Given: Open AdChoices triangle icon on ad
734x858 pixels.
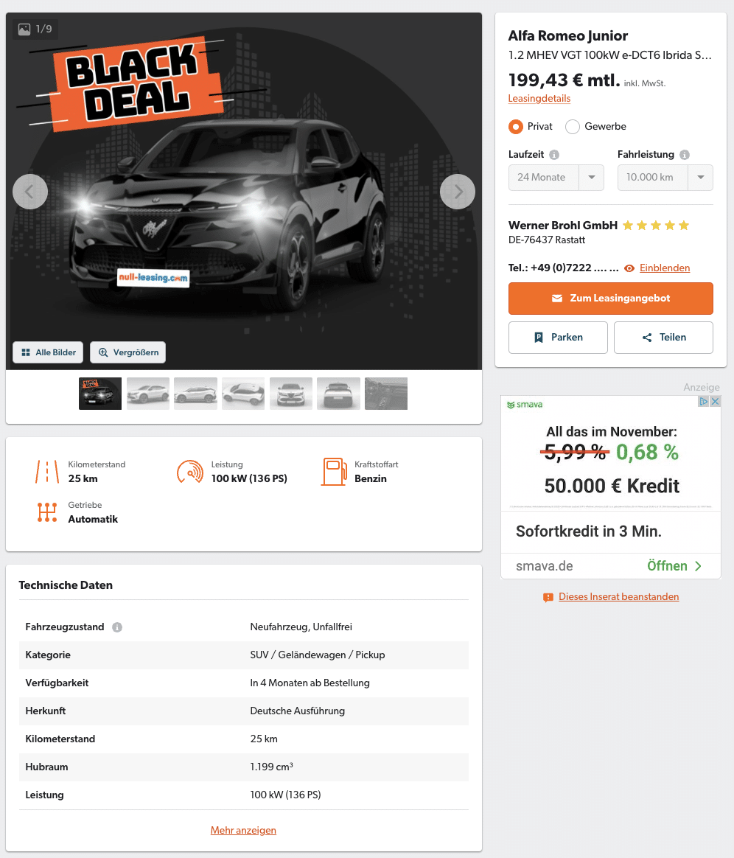Looking at the screenshot, I should [x=704, y=402].
